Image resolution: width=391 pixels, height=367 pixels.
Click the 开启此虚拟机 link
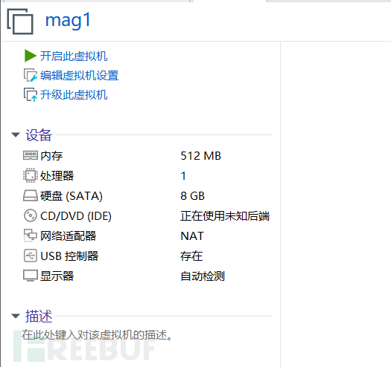(x=74, y=56)
